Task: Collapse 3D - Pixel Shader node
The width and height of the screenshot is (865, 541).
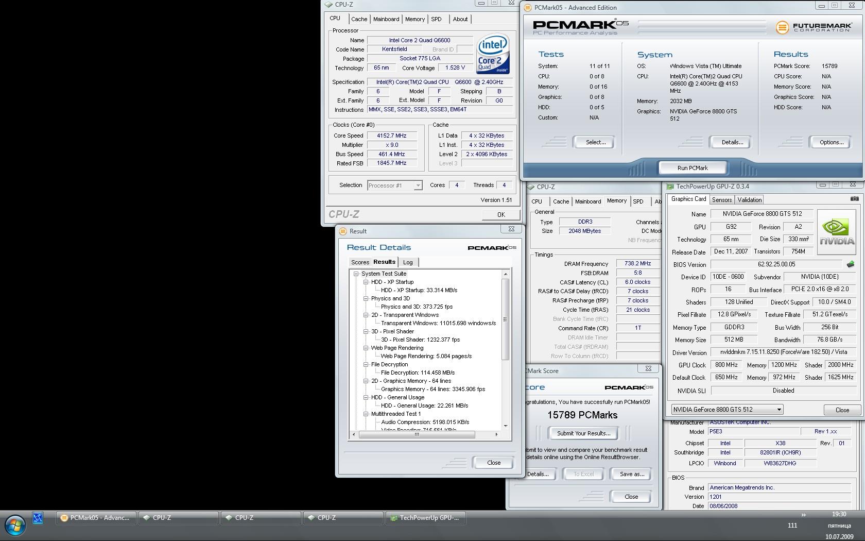Action: point(366,332)
